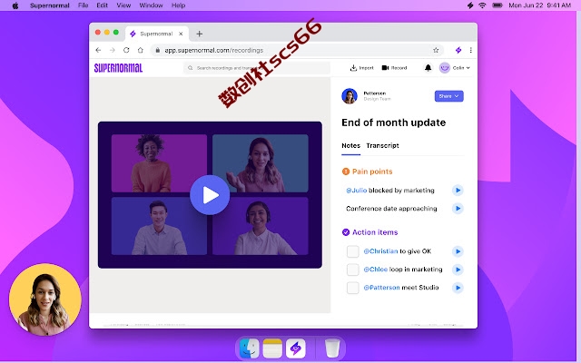Viewport: 581px width, 363px height.
Task: Click the @Chloe mention
Action: coord(375,270)
